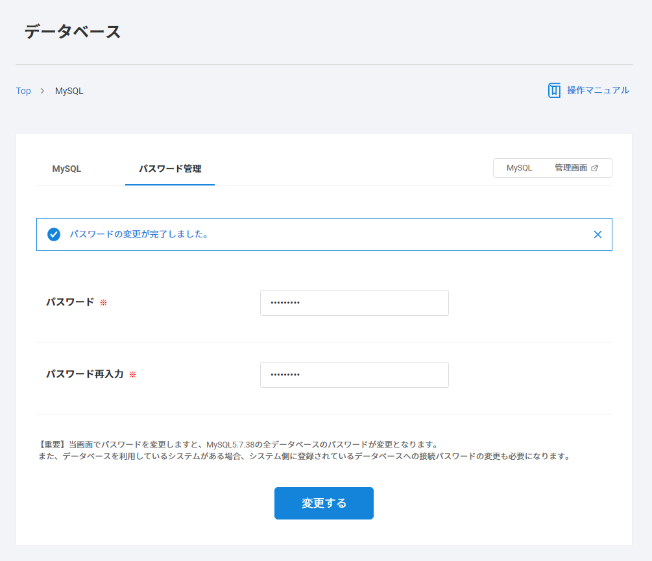Go to Top via breadcrumb

pos(23,91)
